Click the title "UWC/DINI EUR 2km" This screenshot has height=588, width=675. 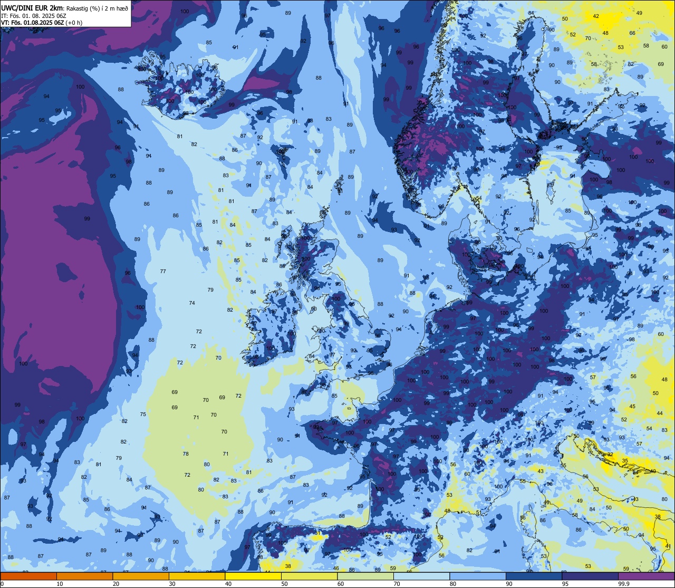point(32,8)
